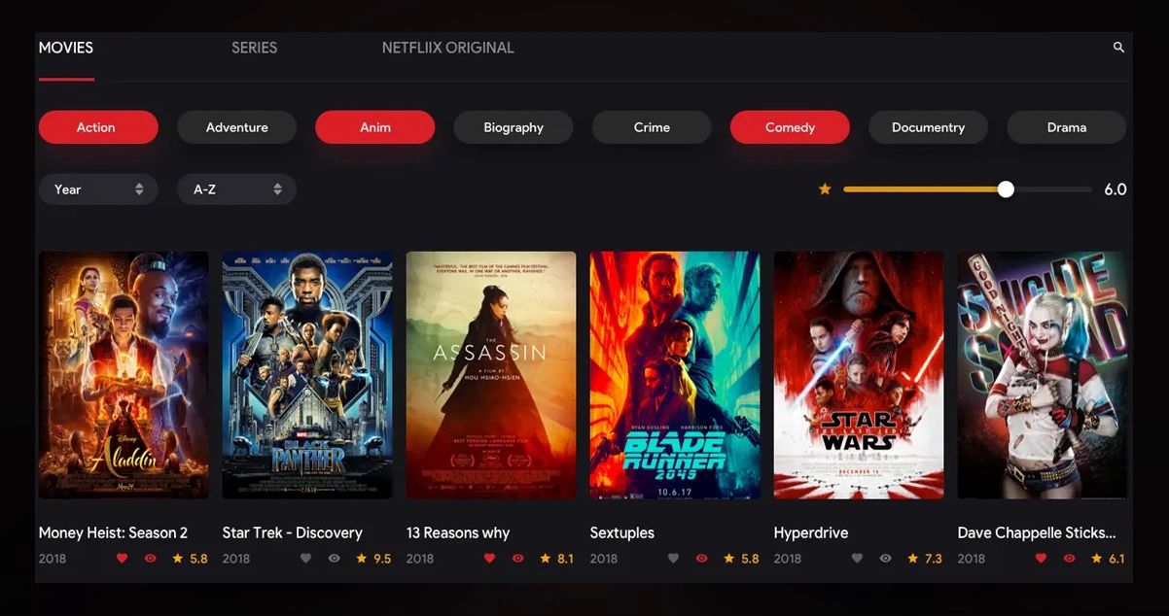The height and width of the screenshot is (616, 1169).
Task: Click star icon beside Hyperdrive 7.3 rating
Action: [913, 559]
